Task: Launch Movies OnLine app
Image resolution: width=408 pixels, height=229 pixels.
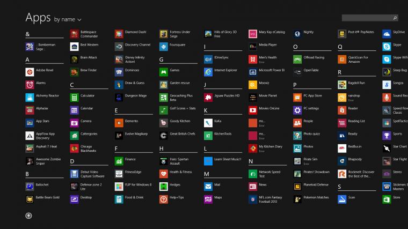Action: pyautogui.click(x=253, y=110)
